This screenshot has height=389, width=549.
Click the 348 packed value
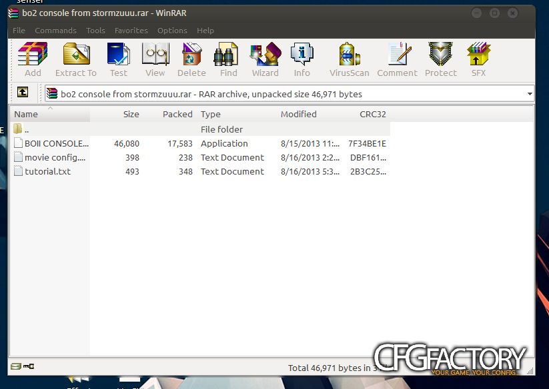tap(185, 171)
